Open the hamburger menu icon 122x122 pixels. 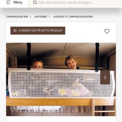click(x=8, y=2)
